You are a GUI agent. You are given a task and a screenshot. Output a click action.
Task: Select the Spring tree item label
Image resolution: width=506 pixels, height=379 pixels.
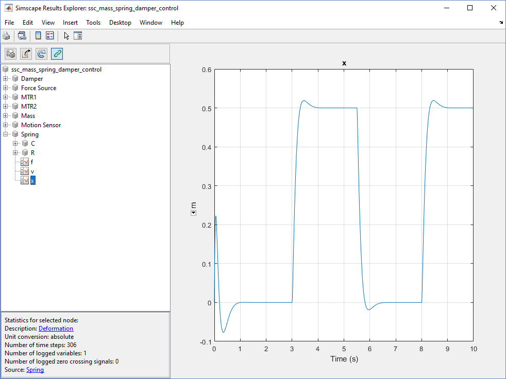pyautogui.click(x=30, y=134)
